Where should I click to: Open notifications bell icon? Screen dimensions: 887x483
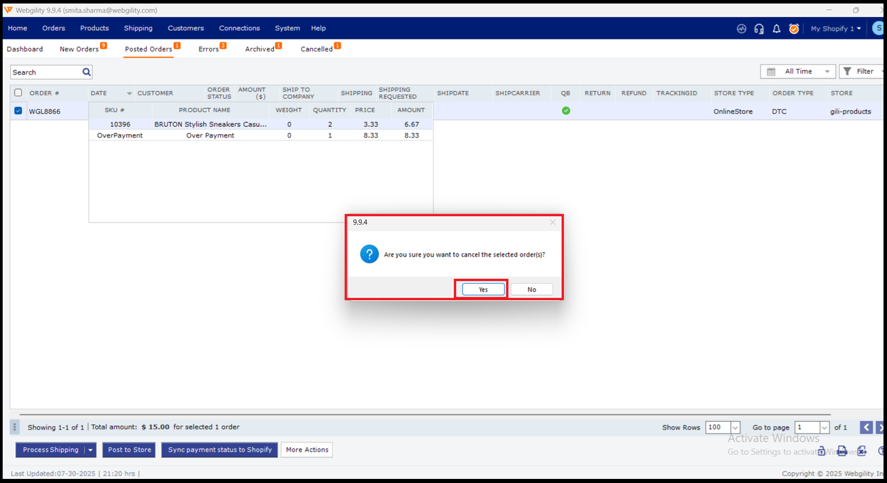[x=776, y=29]
